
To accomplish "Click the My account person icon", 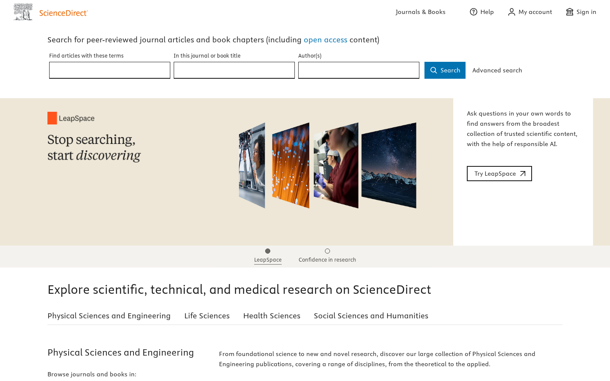I will (512, 12).
